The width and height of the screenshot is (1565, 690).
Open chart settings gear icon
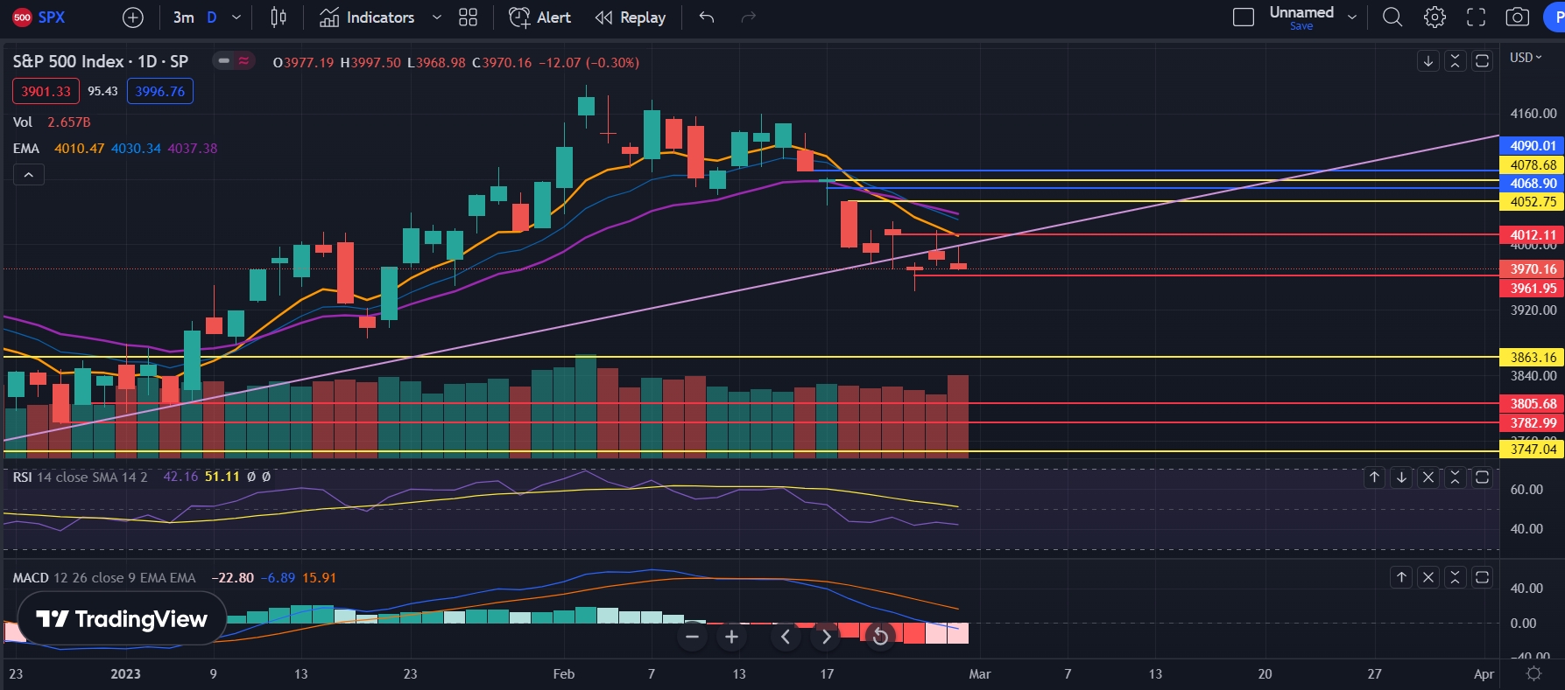click(1435, 17)
